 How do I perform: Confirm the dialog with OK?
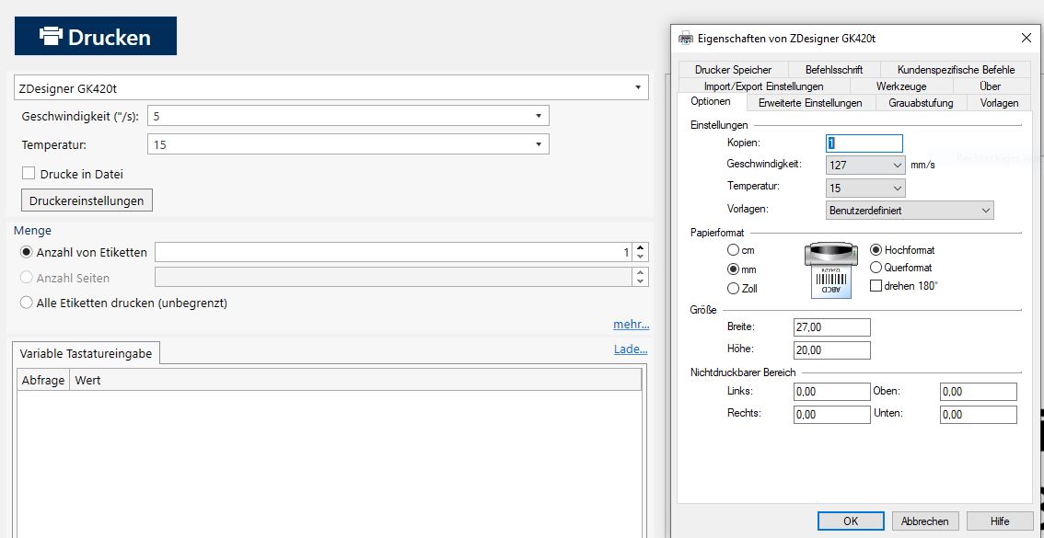(x=851, y=521)
